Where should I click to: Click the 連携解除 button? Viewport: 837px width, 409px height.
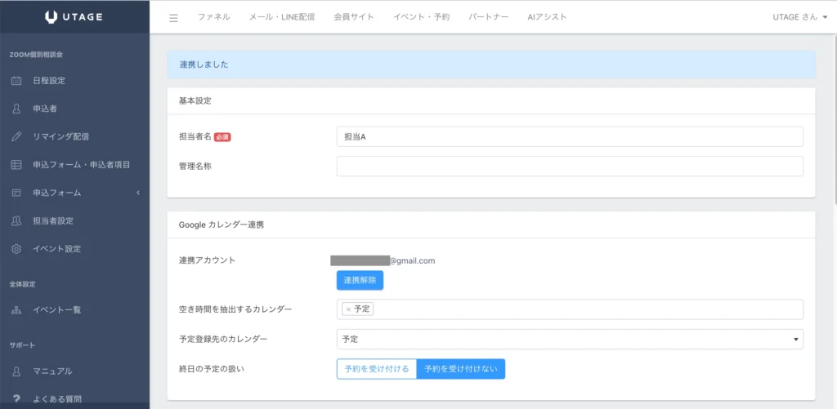[360, 281]
